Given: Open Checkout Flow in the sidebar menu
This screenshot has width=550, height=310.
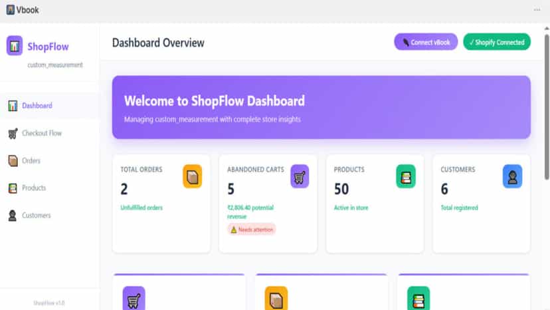Looking at the screenshot, I should pos(49,133).
